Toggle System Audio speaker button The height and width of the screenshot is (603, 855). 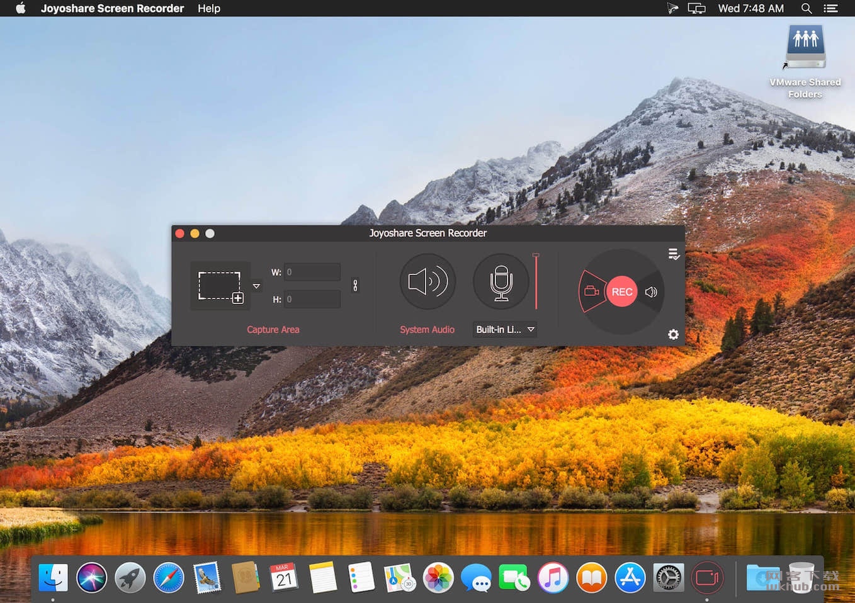pyautogui.click(x=427, y=281)
